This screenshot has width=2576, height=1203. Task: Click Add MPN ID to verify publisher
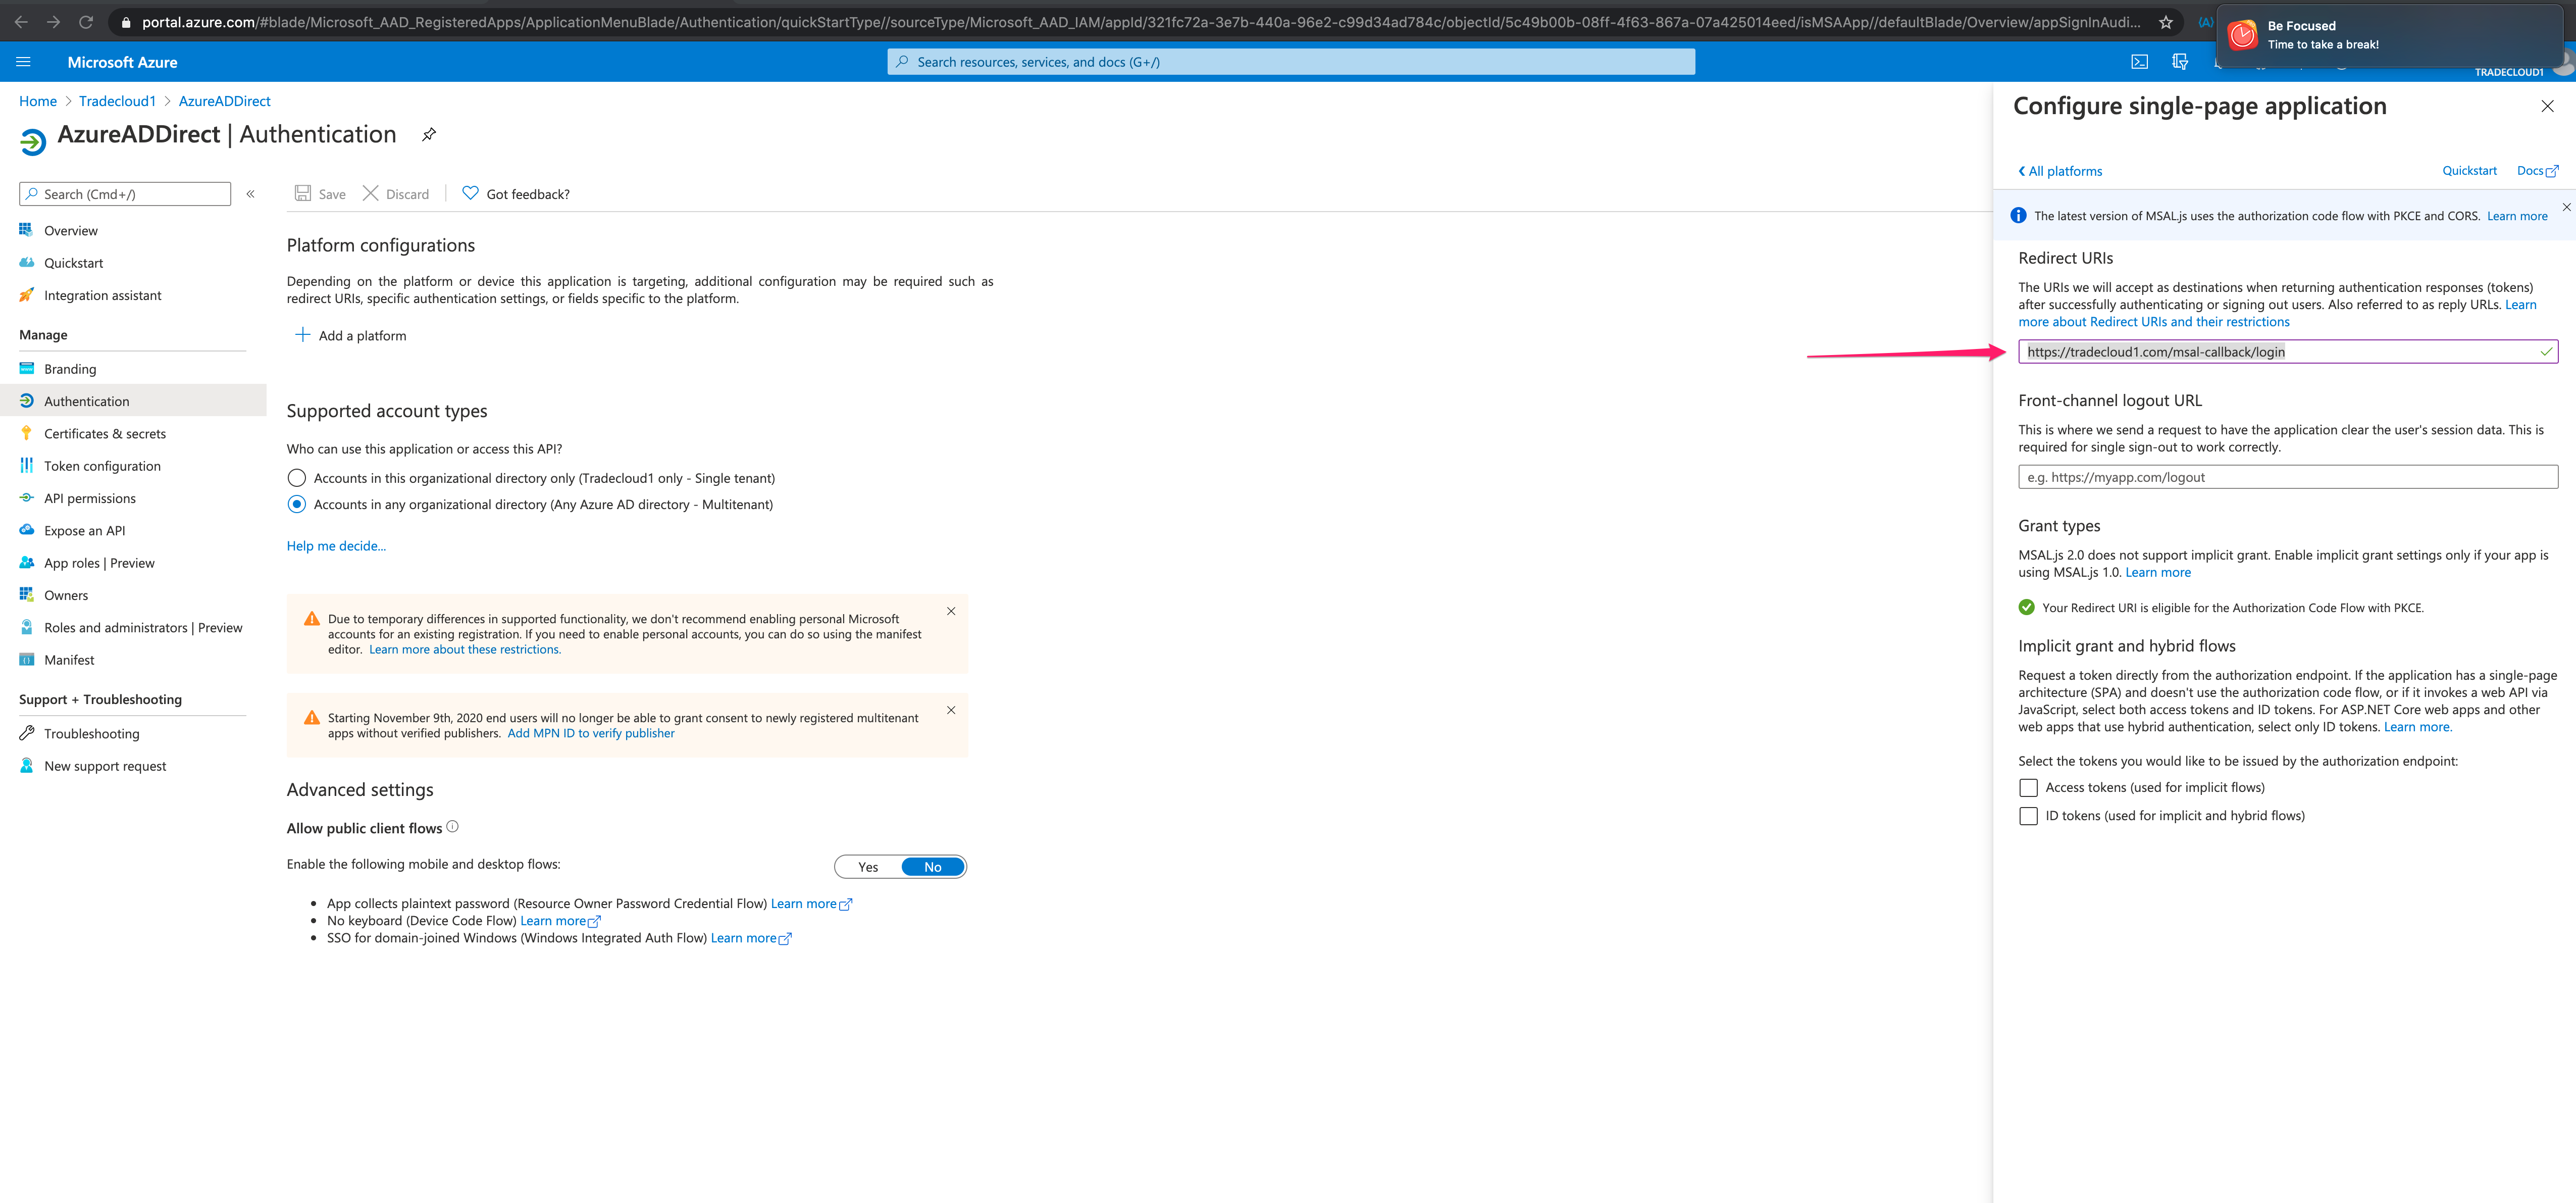tap(591, 733)
